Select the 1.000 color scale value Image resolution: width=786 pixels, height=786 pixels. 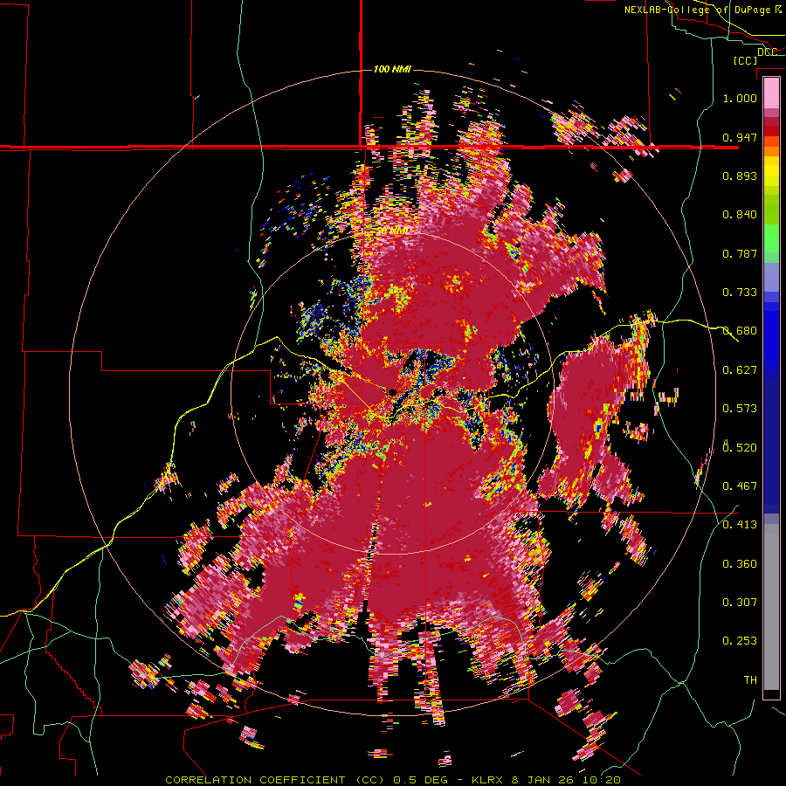click(x=740, y=98)
